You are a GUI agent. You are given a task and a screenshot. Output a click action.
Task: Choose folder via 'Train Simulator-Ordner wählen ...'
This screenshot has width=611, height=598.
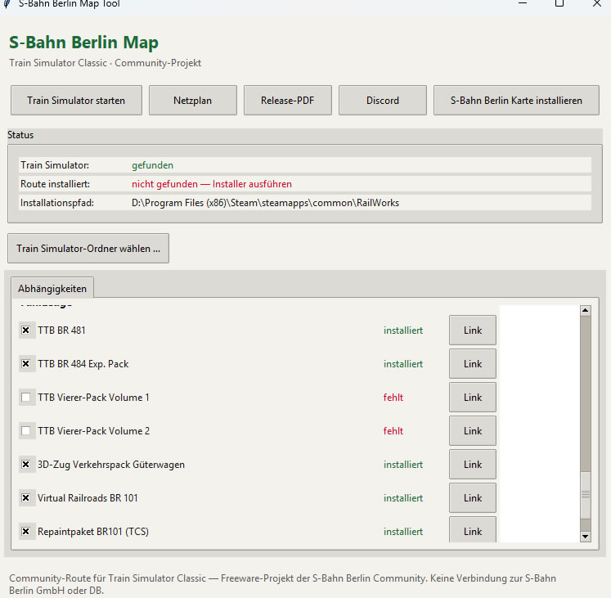pos(88,249)
